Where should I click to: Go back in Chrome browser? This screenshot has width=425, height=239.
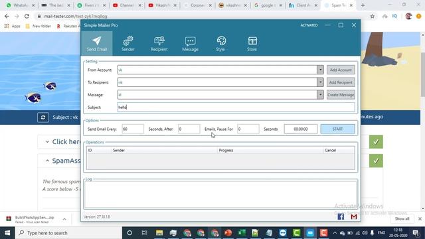click(7, 16)
